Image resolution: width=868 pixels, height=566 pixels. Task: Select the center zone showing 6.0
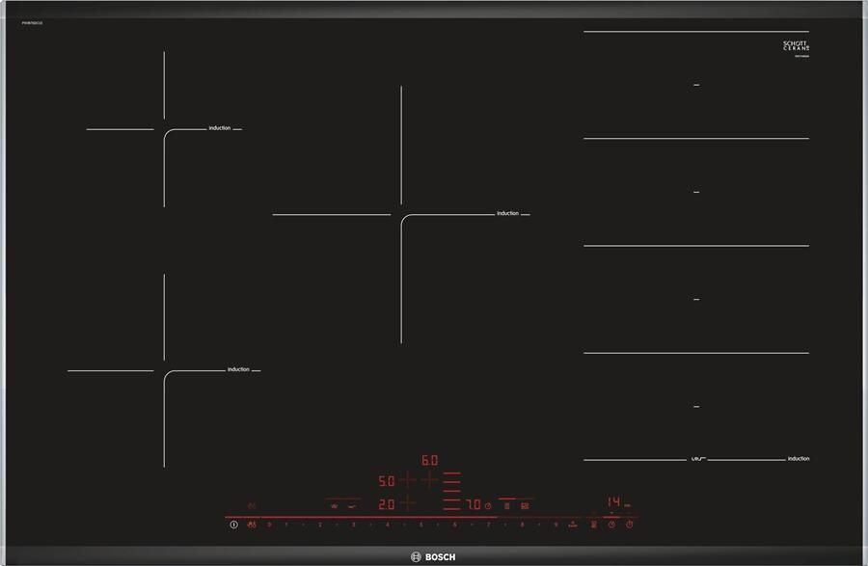[429, 461]
